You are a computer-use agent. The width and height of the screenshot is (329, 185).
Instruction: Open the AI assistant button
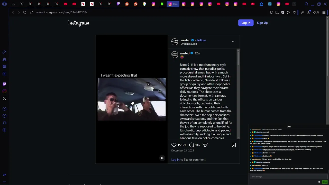tap(316, 12)
